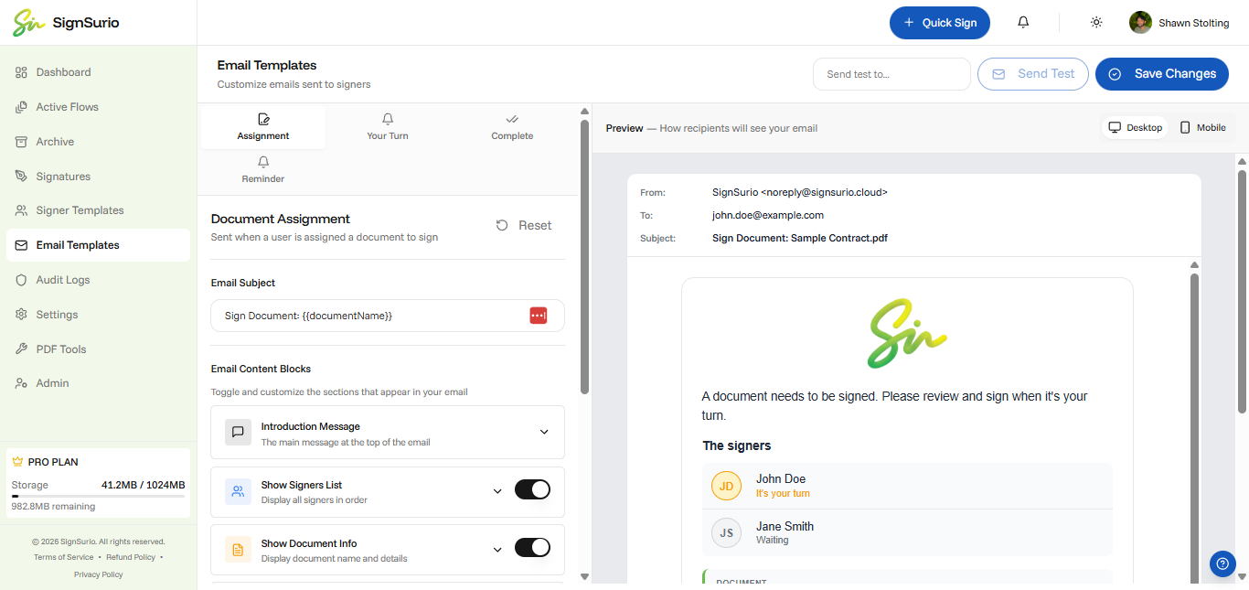Click Save Changes button

point(1162,74)
